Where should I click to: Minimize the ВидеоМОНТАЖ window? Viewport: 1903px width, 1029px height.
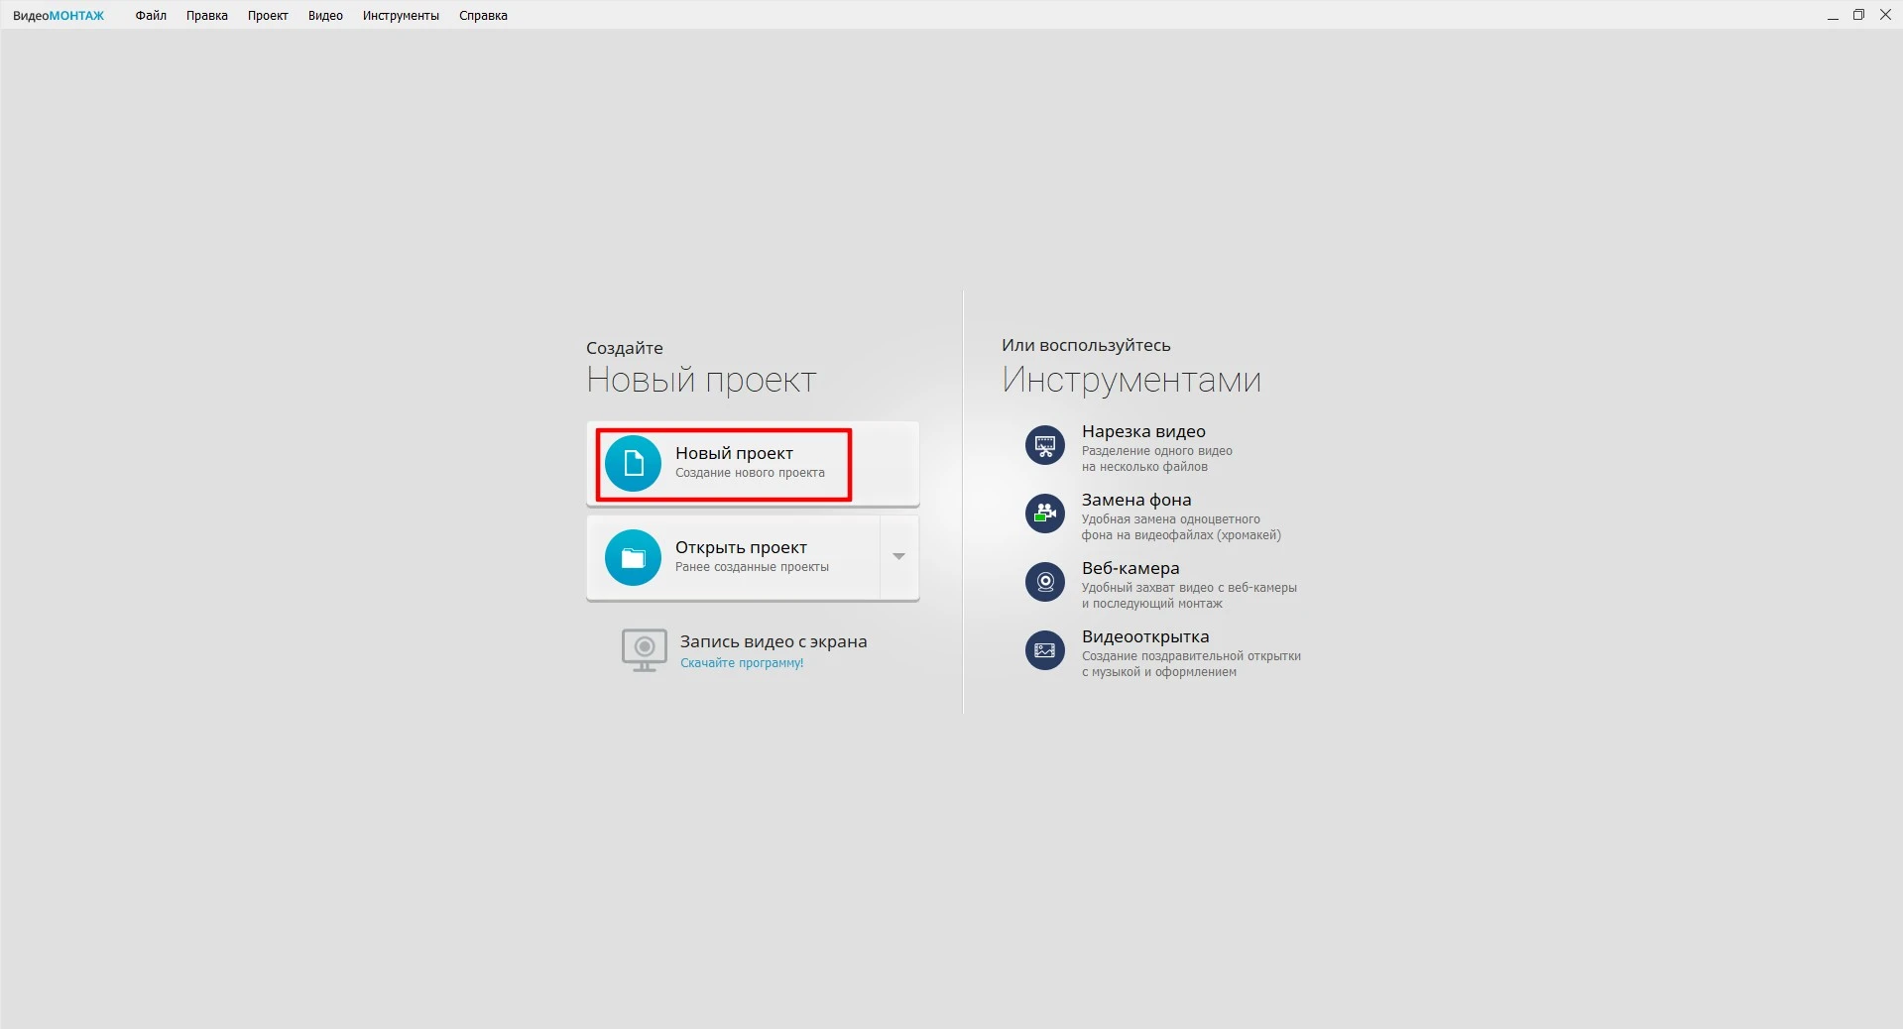click(x=1832, y=16)
